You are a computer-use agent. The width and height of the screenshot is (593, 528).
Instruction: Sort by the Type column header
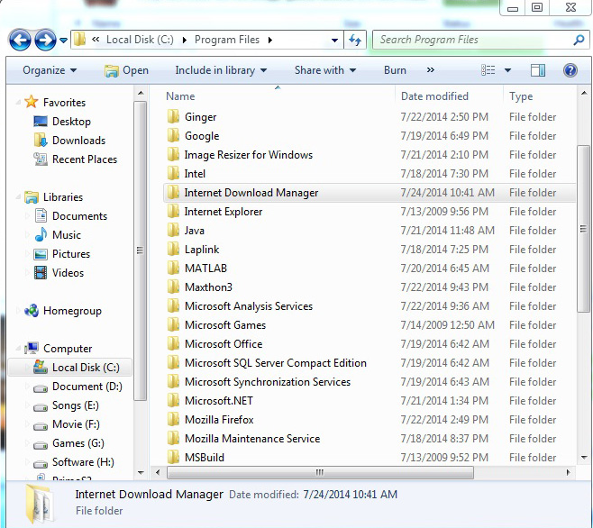tap(521, 96)
